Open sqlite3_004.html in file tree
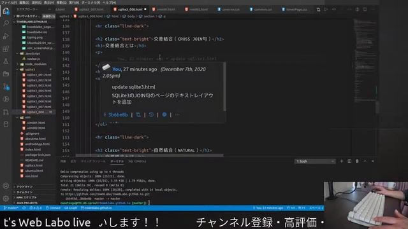 click(39, 90)
